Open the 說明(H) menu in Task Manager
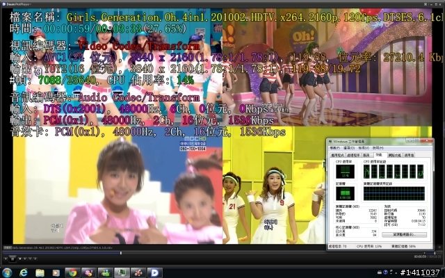 [378, 148]
